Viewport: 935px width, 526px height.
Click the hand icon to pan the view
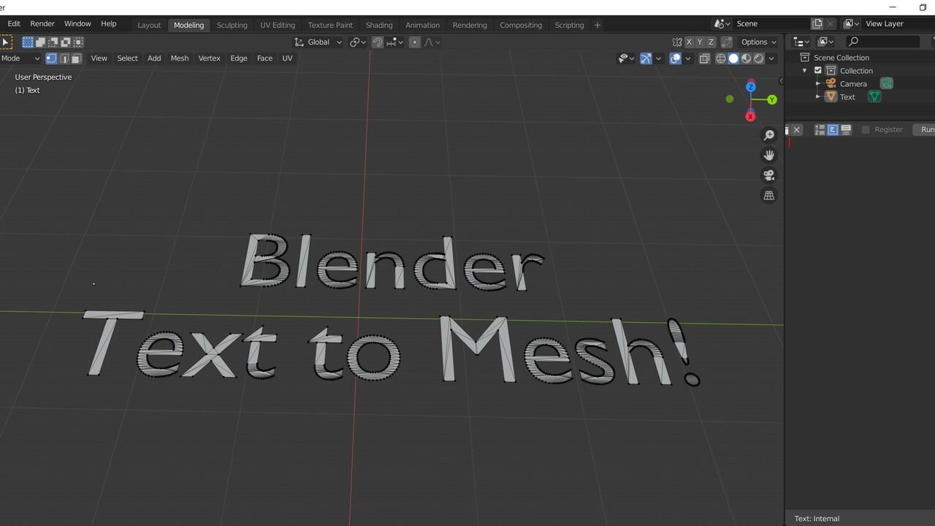click(x=768, y=154)
